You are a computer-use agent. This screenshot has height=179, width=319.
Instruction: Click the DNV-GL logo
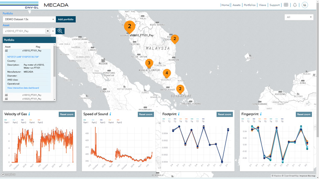pyautogui.click(x=19, y=5)
